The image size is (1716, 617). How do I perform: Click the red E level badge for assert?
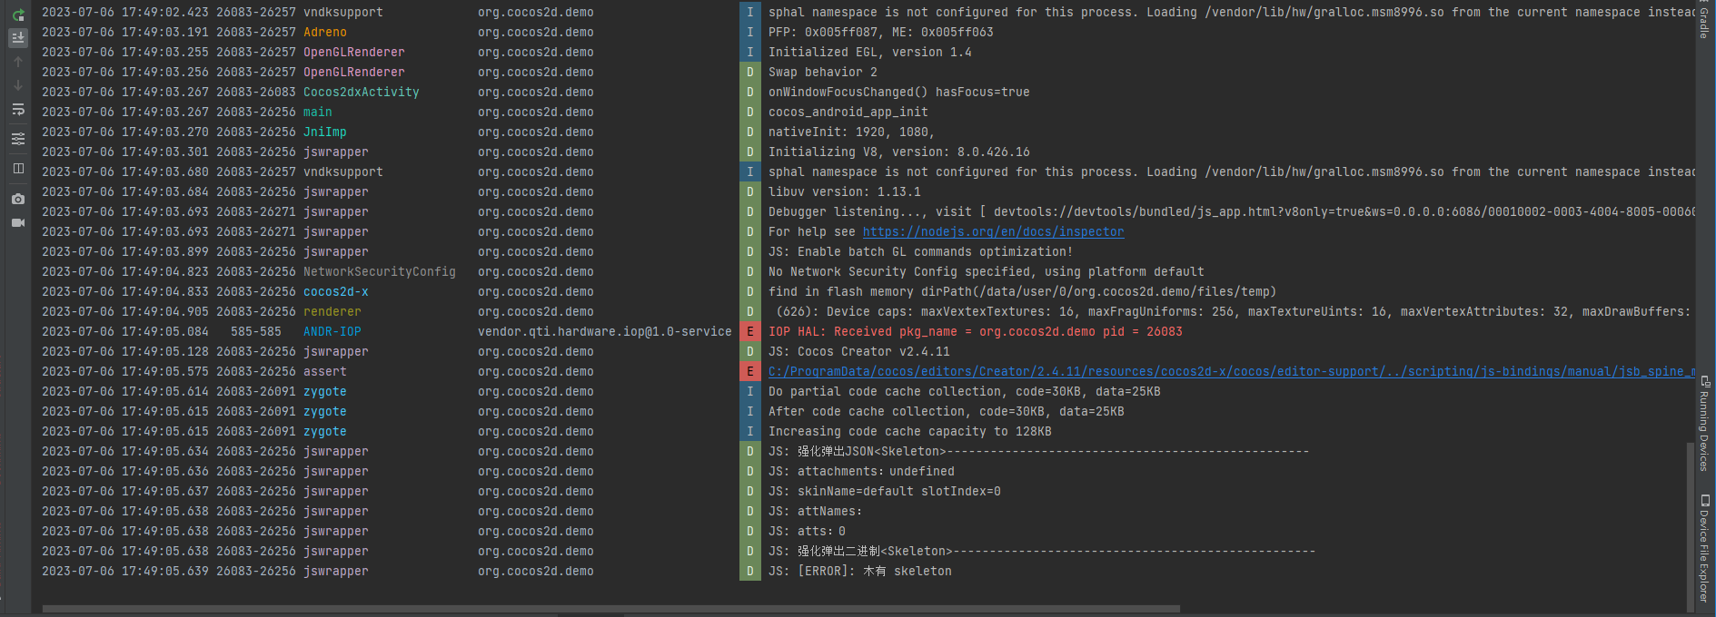tap(749, 372)
